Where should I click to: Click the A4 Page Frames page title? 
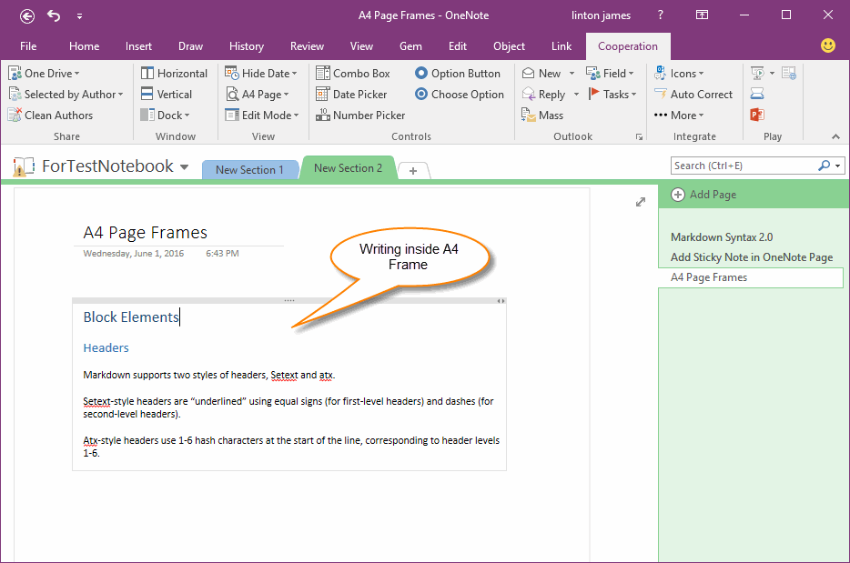coord(146,233)
